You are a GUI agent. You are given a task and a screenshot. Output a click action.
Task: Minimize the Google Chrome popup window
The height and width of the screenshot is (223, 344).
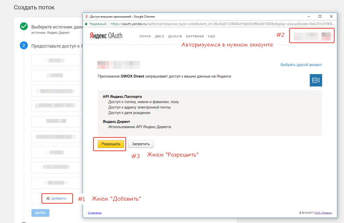[x=309, y=16]
